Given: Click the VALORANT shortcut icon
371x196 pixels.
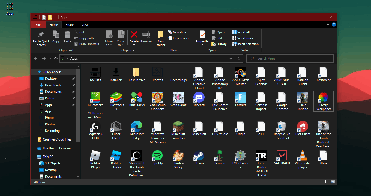Looking at the screenshot, I should (x=282, y=156).
